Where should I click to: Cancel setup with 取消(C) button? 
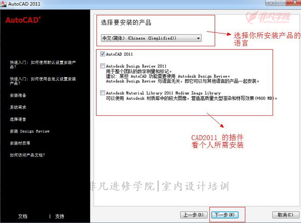(x=286, y=215)
